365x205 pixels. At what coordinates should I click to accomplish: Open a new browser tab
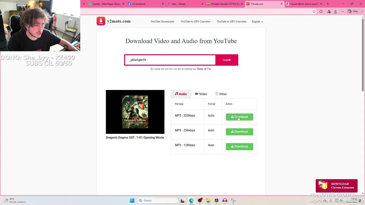tap(328, 4)
